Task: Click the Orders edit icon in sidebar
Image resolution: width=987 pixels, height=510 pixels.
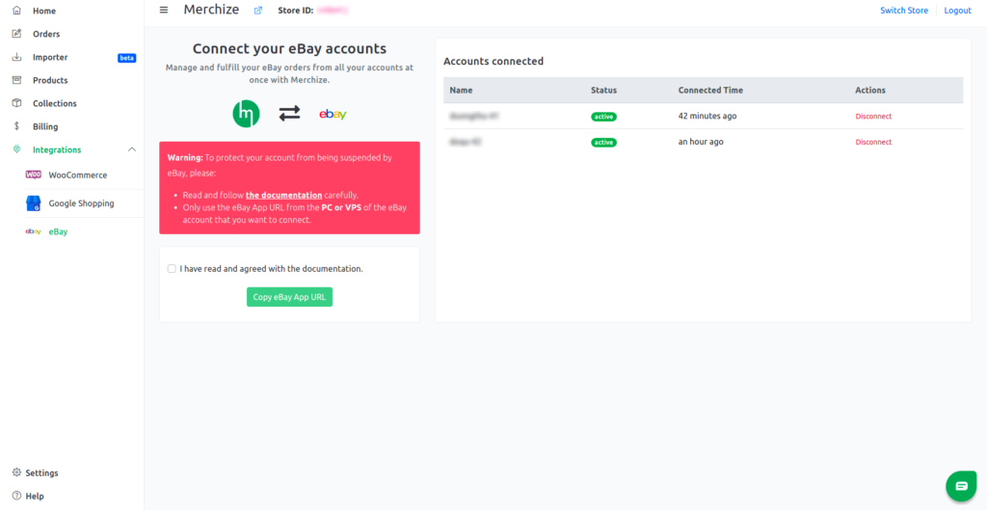Action: pos(17,34)
